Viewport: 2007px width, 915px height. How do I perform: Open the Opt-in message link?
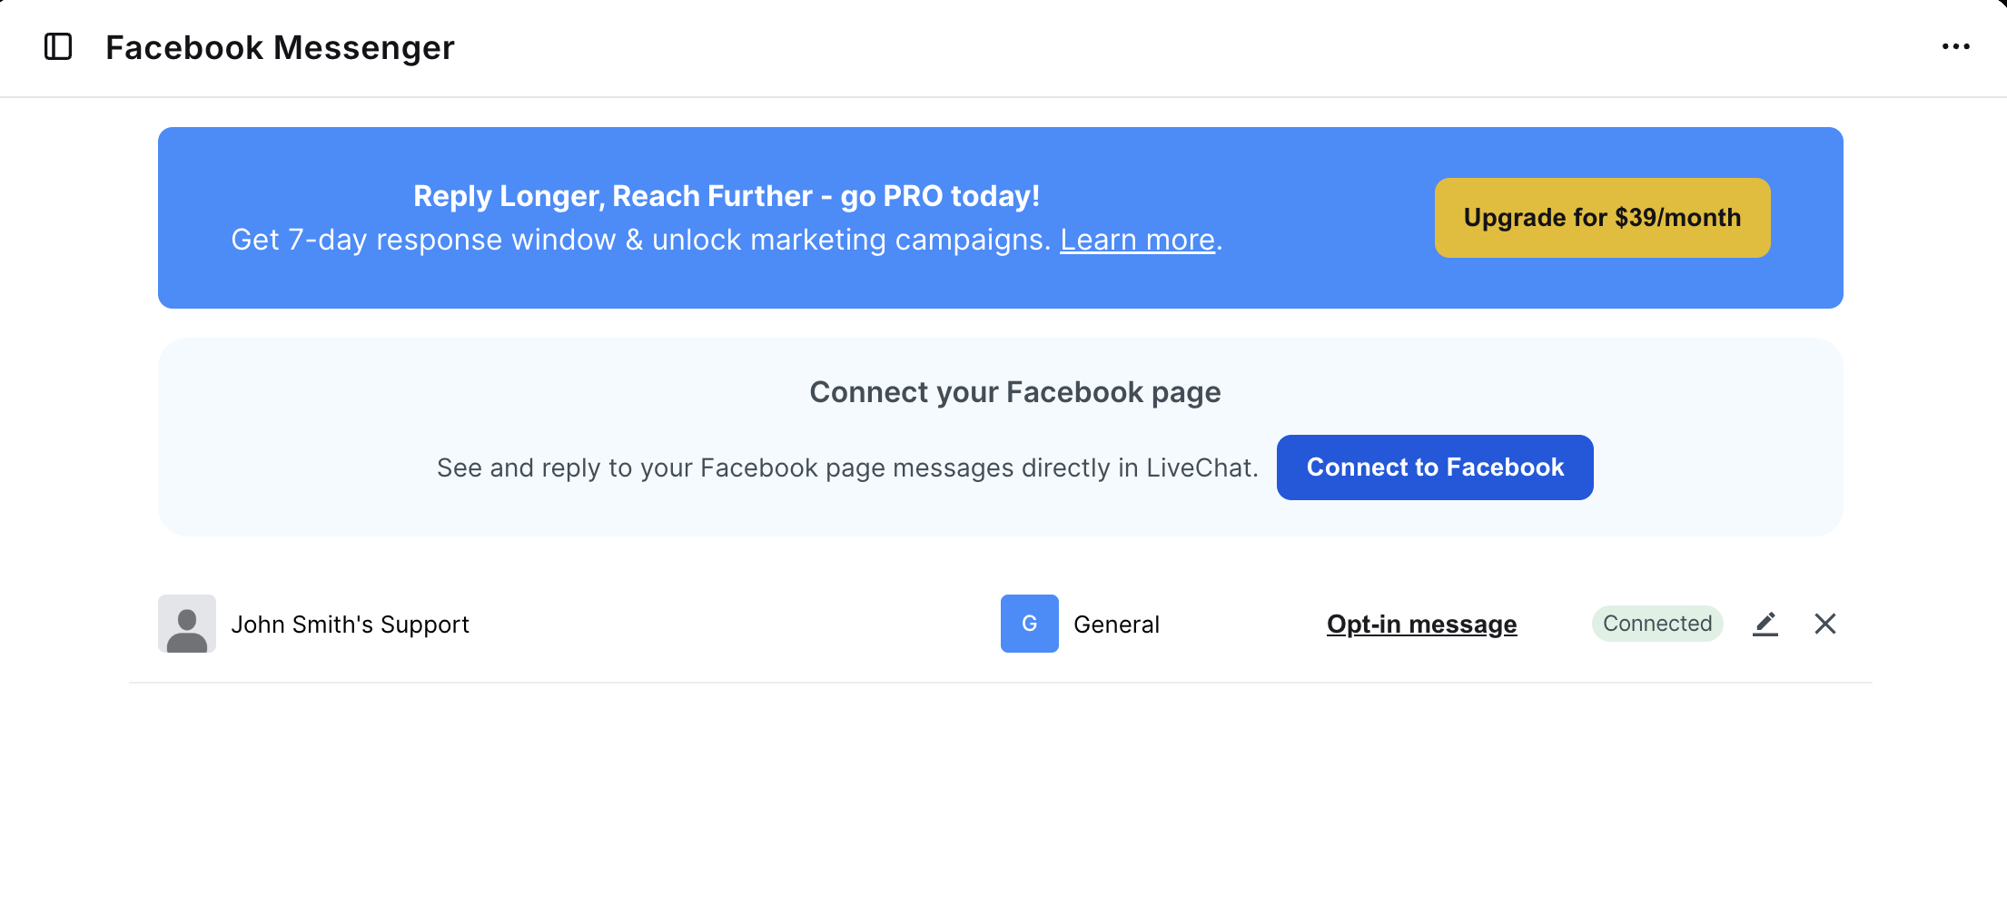tap(1421, 625)
